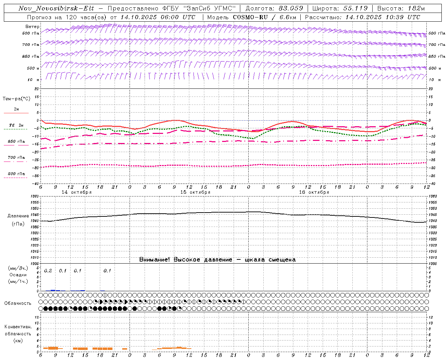Viewport: 447px width, 358px height.
Task: Click the station title "Nov_Novosibirsk-Elt"
Action: pos(56,8)
